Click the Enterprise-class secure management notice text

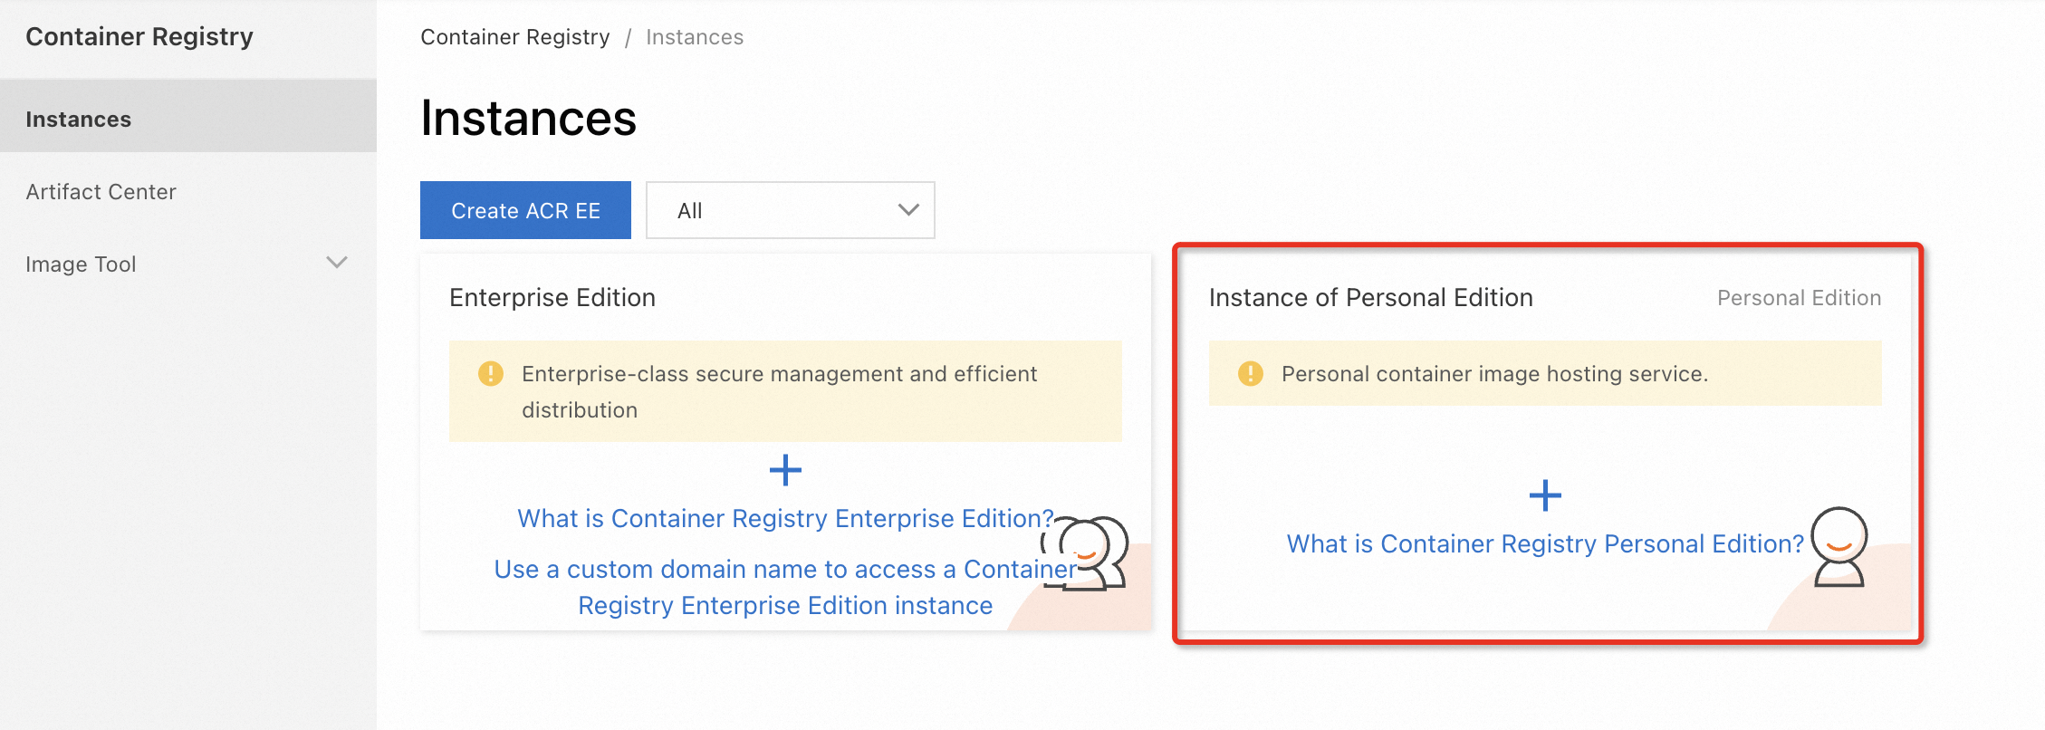(779, 391)
